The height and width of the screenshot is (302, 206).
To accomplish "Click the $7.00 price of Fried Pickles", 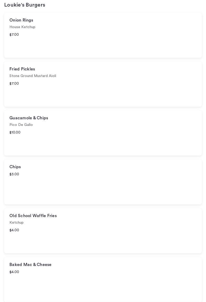I will [14, 84].
